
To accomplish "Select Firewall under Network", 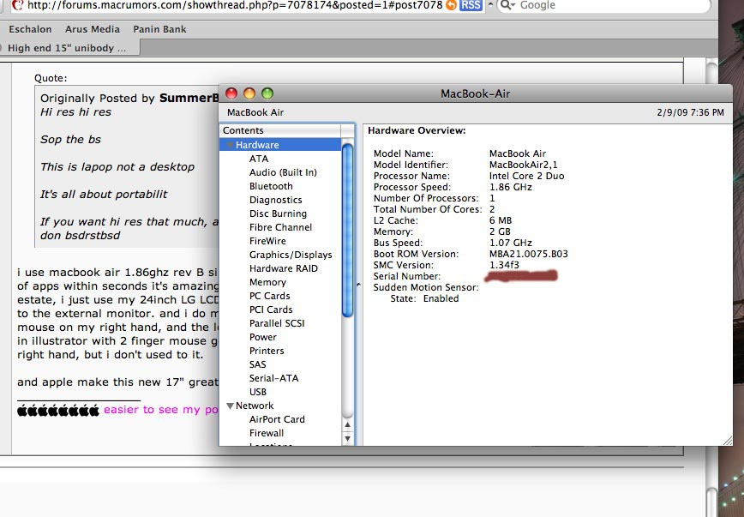I will point(267,434).
